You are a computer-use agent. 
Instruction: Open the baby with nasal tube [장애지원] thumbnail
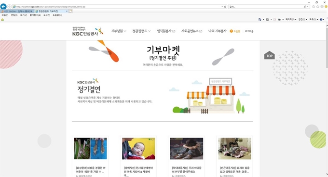(x=138, y=149)
